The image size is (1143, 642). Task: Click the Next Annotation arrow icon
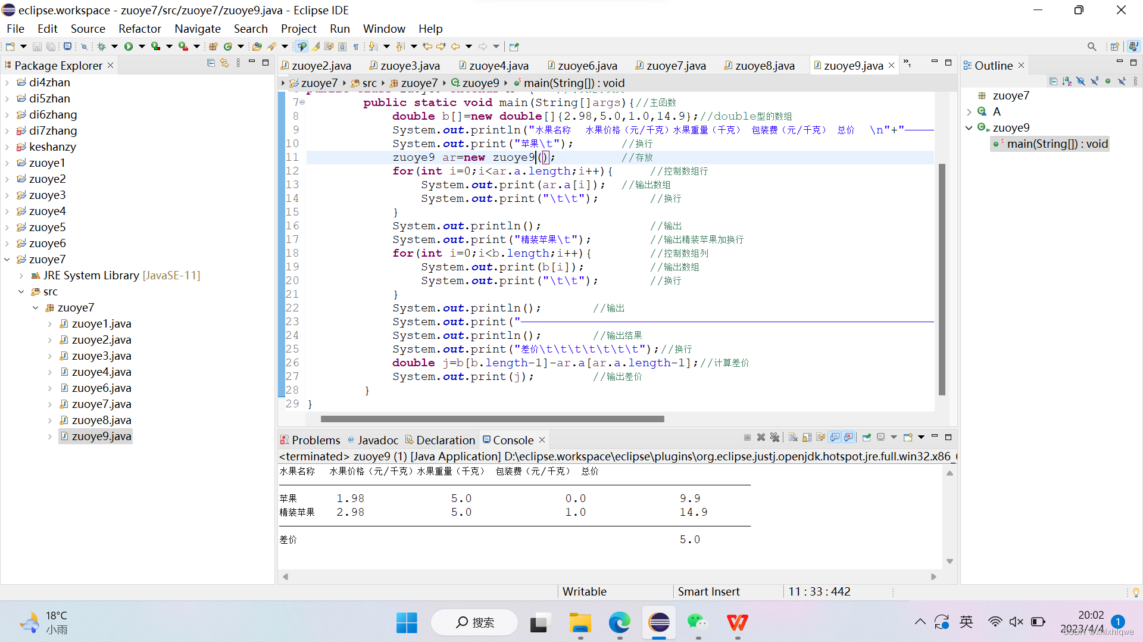[x=373, y=46]
